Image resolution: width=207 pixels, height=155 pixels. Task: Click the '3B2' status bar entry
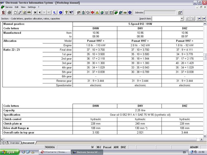tap(99, 147)
